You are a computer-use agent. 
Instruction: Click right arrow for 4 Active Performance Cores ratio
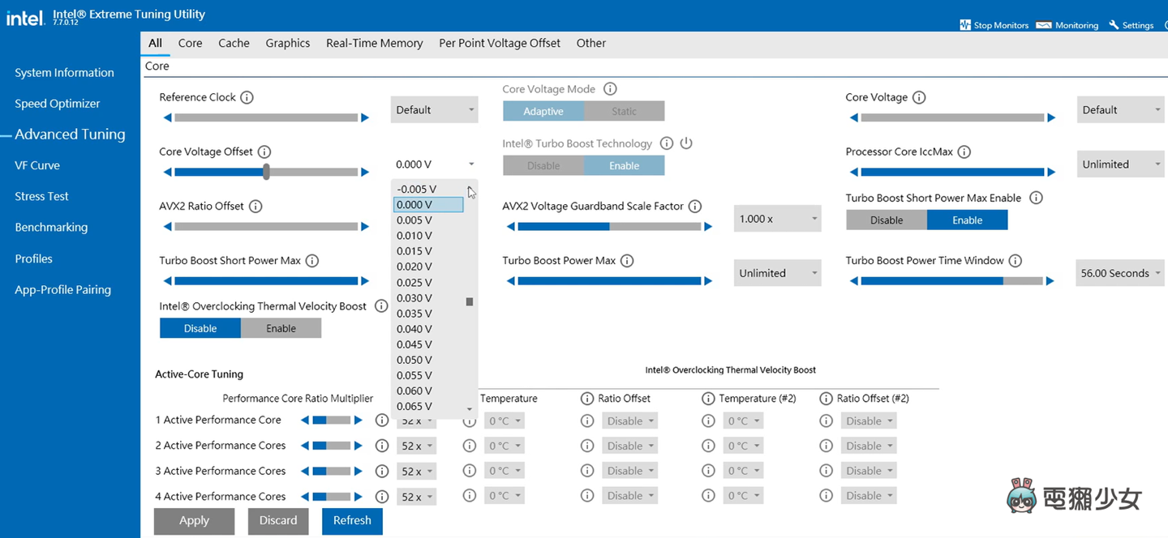(x=358, y=497)
